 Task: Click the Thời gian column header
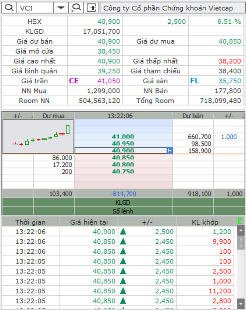tap(30, 222)
